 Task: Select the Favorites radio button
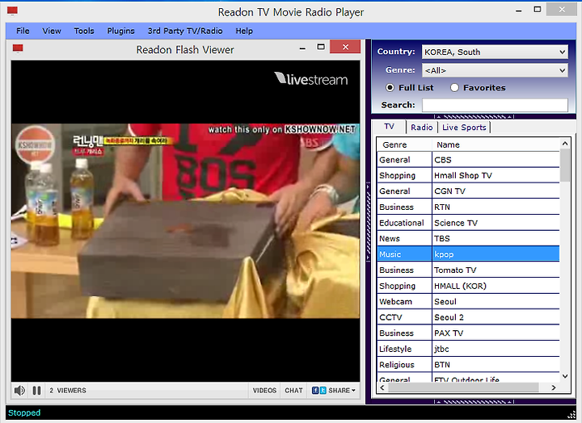click(x=454, y=87)
